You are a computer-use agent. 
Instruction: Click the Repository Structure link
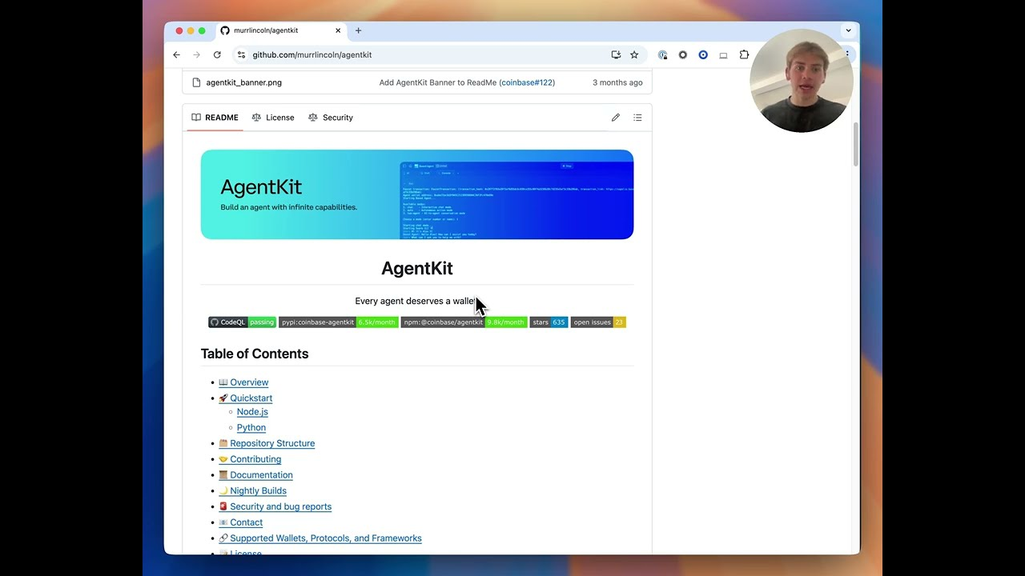tap(272, 443)
